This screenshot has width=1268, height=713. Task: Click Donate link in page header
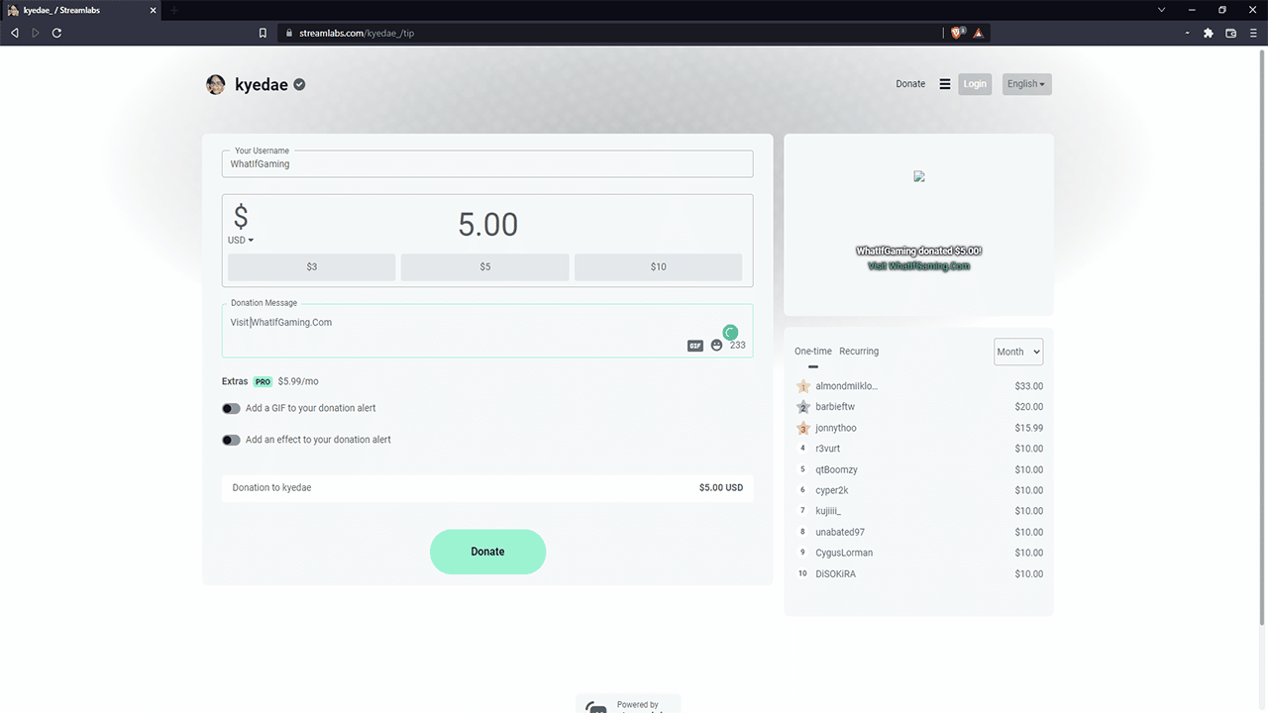910,84
